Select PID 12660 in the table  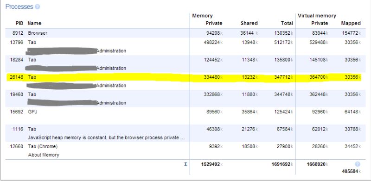click(x=17, y=146)
